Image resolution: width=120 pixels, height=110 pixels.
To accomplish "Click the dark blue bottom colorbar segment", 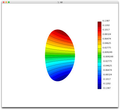I will pos(100,87).
